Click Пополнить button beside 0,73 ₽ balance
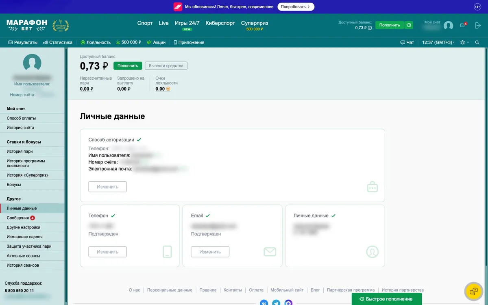Screen dimensions: 488x305 pos(128,65)
